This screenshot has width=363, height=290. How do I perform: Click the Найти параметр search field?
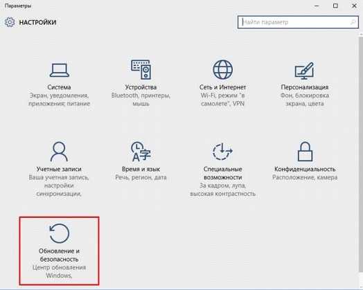[298, 22]
